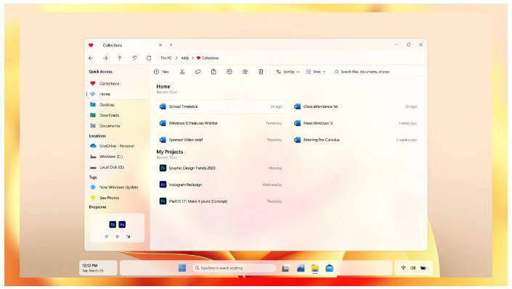Click the Photoshop file icon in Dropzone

tap(113, 225)
